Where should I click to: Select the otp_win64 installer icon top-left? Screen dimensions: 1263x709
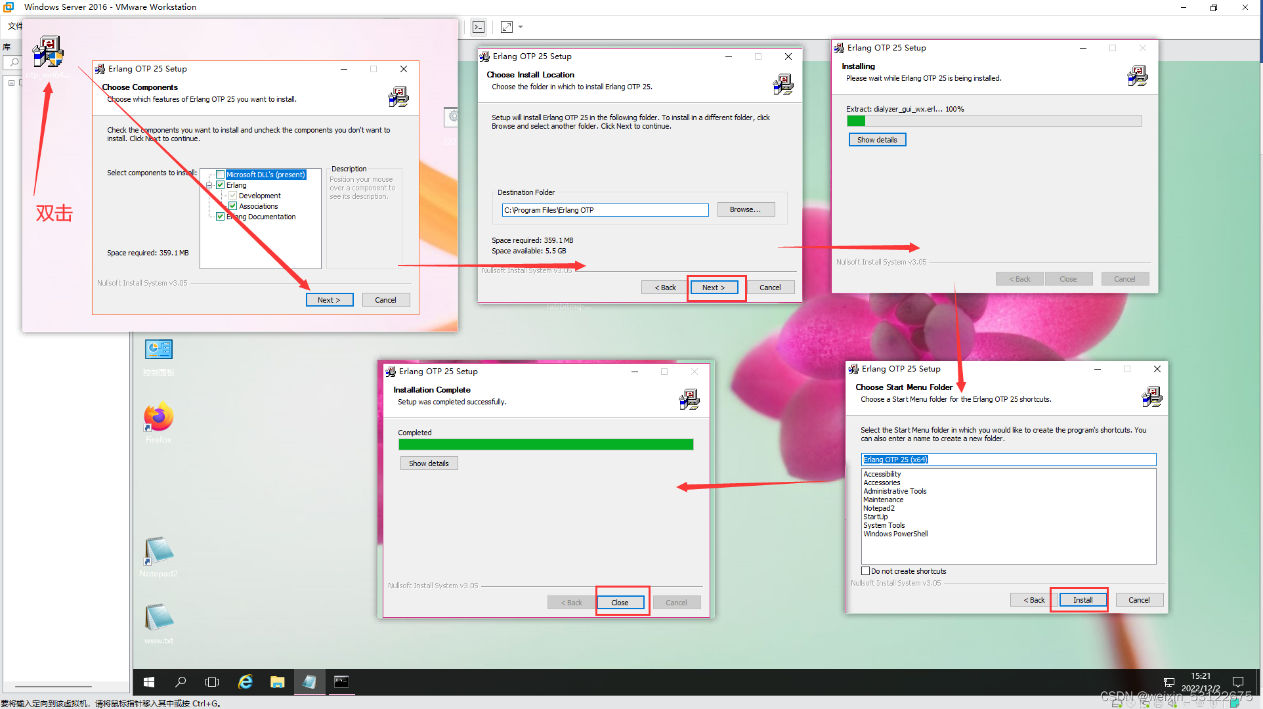(47, 51)
